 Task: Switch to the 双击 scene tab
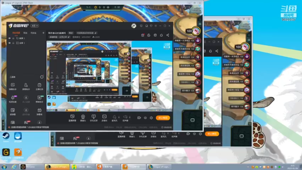[x=25, y=33]
